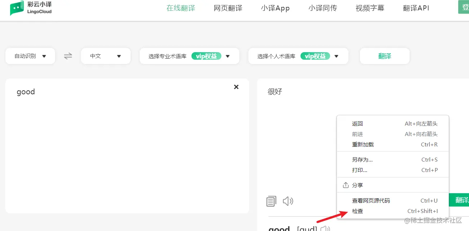Click the translated text 很好
The image size is (469, 231).
pyautogui.click(x=275, y=92)
